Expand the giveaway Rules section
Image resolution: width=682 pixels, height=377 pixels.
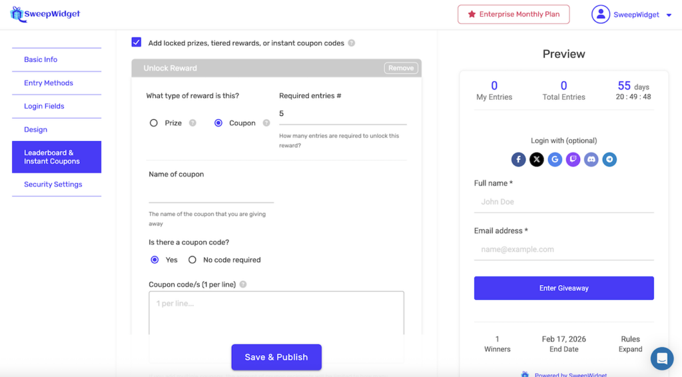(630, 349)
